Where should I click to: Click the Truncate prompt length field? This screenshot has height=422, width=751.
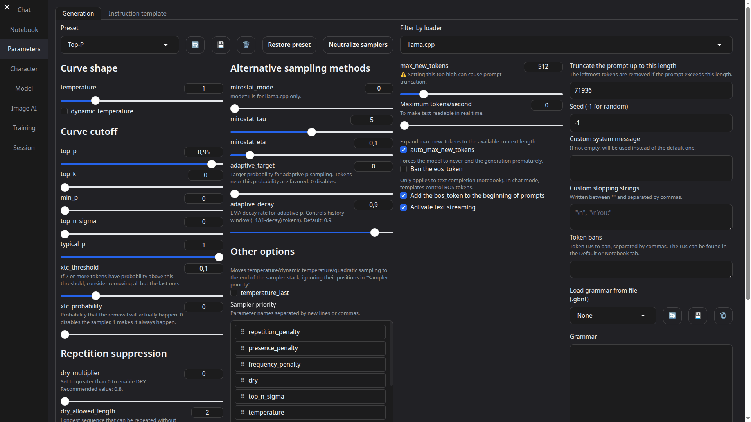click(651, 91)
